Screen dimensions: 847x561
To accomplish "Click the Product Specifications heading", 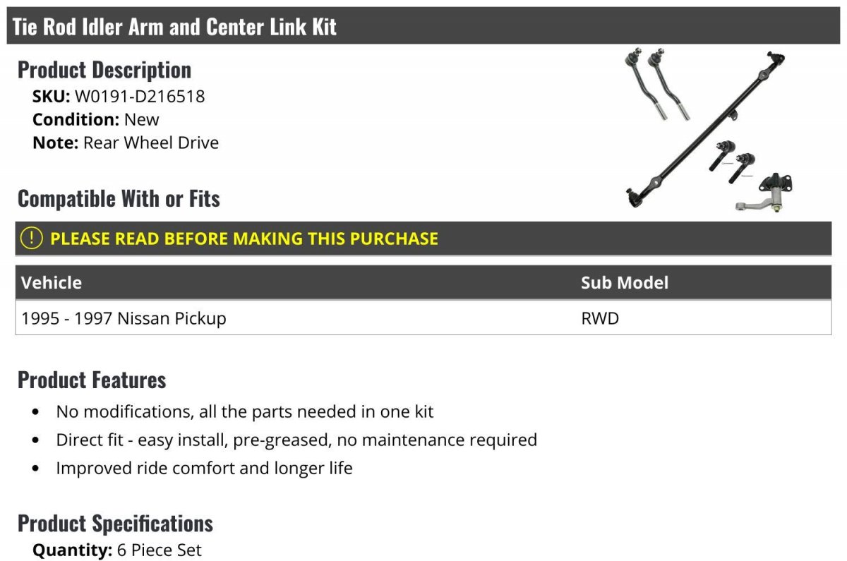I will point(115,524).
